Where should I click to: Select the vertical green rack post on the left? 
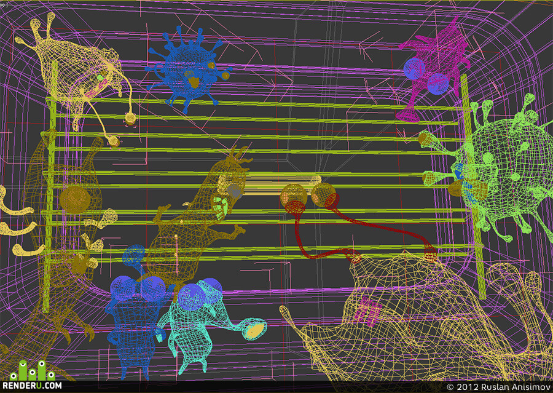(49, 187)
